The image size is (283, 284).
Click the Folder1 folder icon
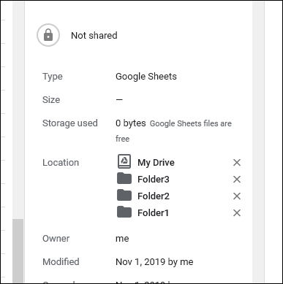coord(124,212)
